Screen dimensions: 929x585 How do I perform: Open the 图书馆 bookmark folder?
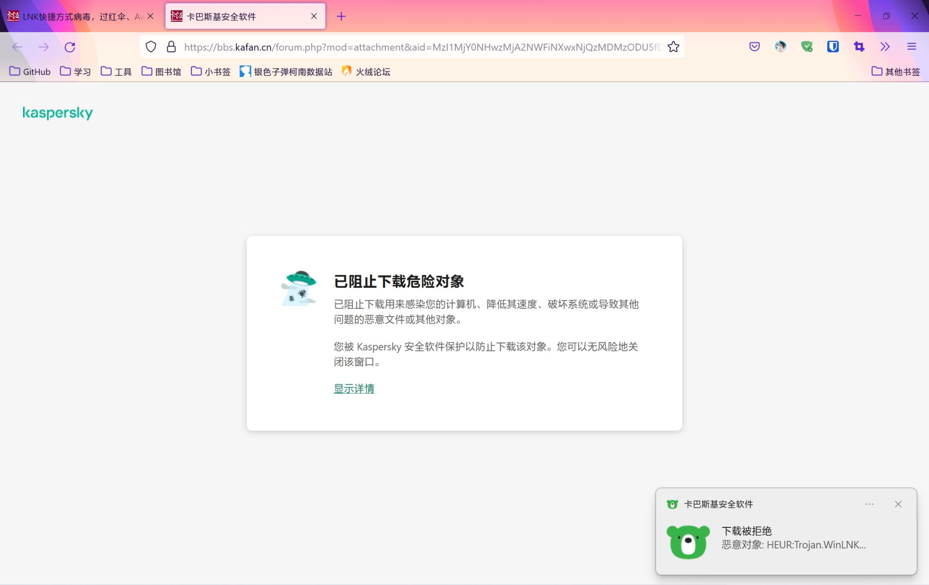click(x=161, y=71)
